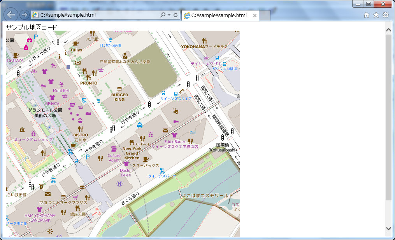
Task: Click the bicycle rental icon near クイーンズパーク
Action: click(x=162, y=171)
